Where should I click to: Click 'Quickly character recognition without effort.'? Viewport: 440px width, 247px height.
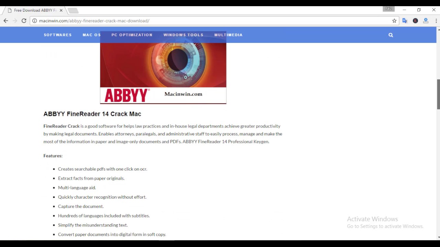(x=102, y=197)
